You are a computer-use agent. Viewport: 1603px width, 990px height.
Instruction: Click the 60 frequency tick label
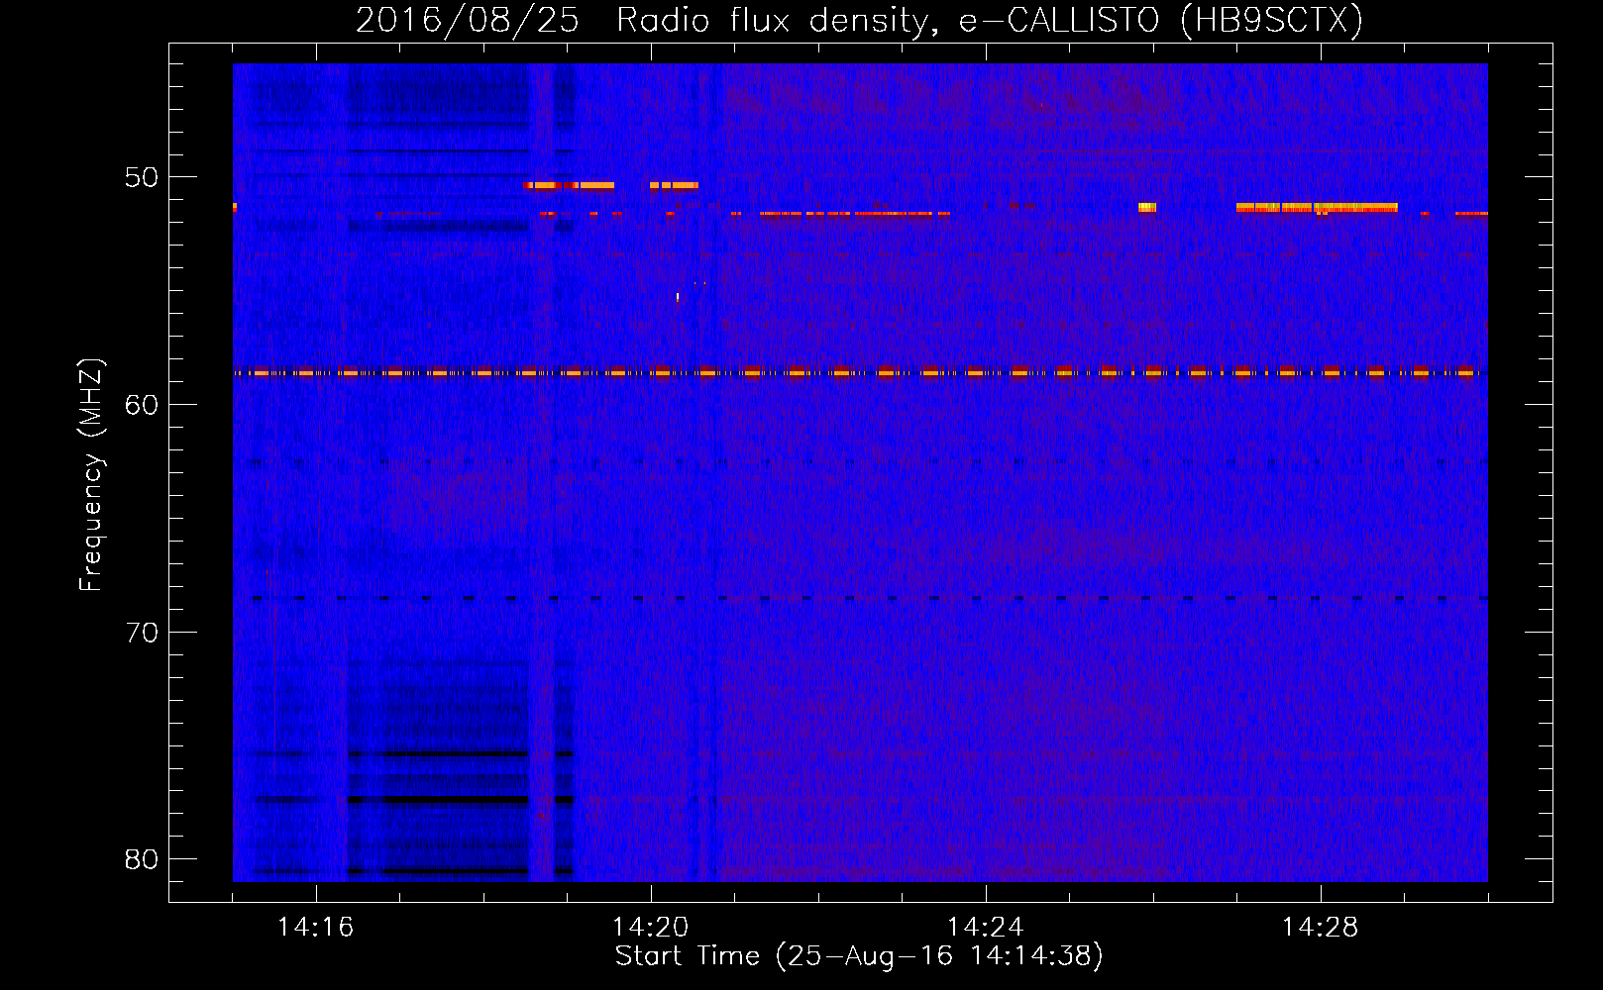pos(142,405)
